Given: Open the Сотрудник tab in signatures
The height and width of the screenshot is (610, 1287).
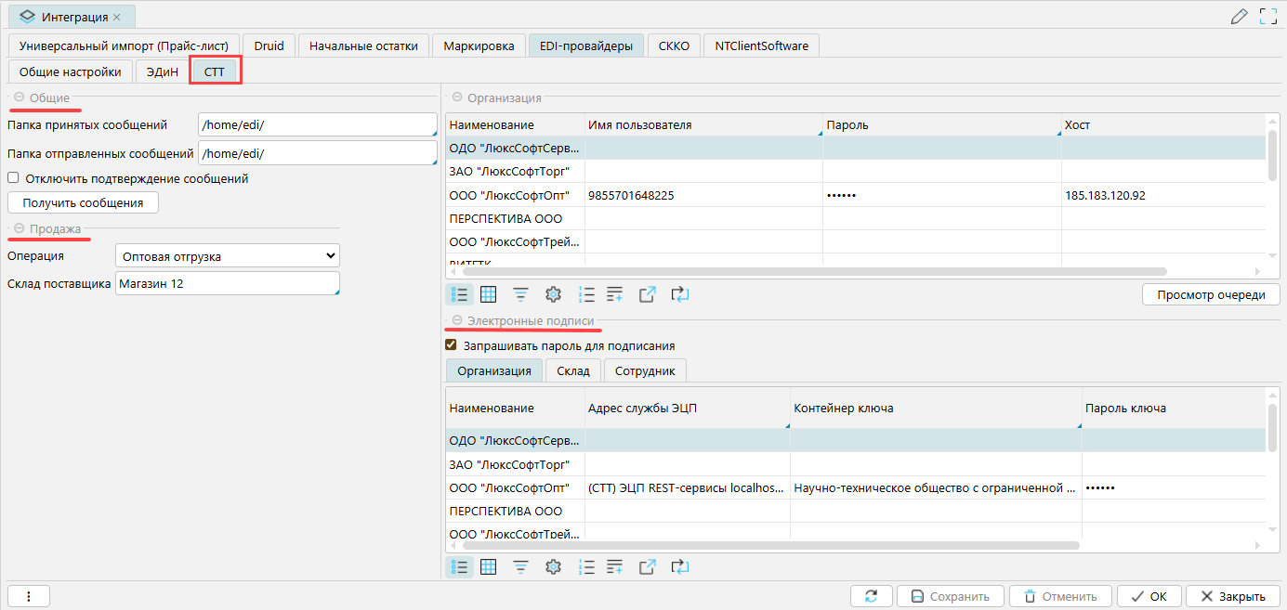Looking at the screenshot, I should pyautogui.click(x=645, y=370).
